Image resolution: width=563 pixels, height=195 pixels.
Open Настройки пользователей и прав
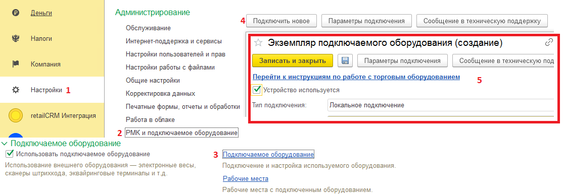click(175, 54)
